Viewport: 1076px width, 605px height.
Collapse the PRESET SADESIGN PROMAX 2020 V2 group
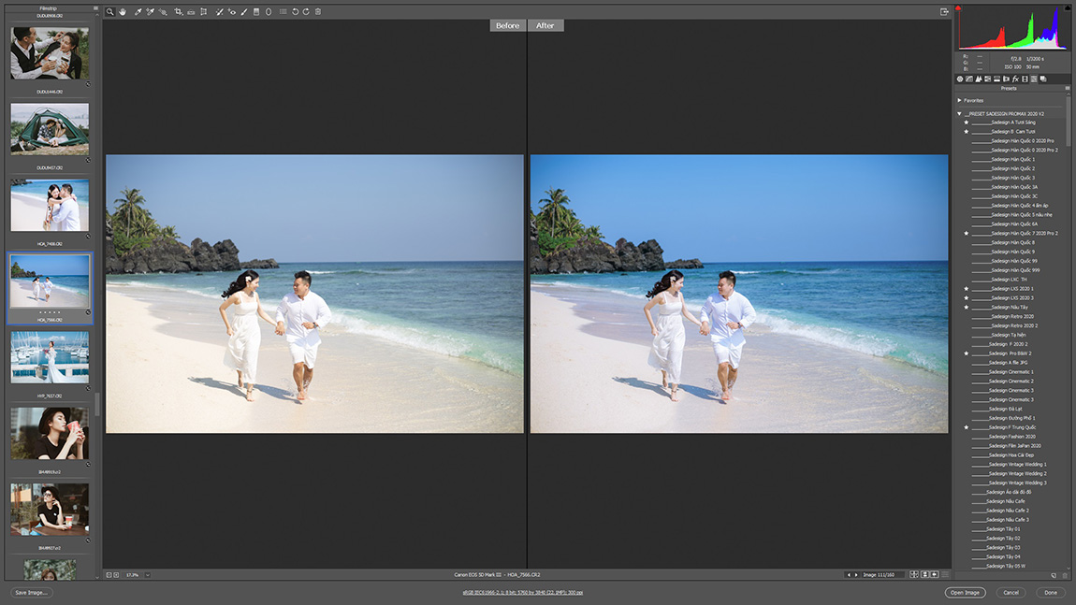tap(960, 114)
